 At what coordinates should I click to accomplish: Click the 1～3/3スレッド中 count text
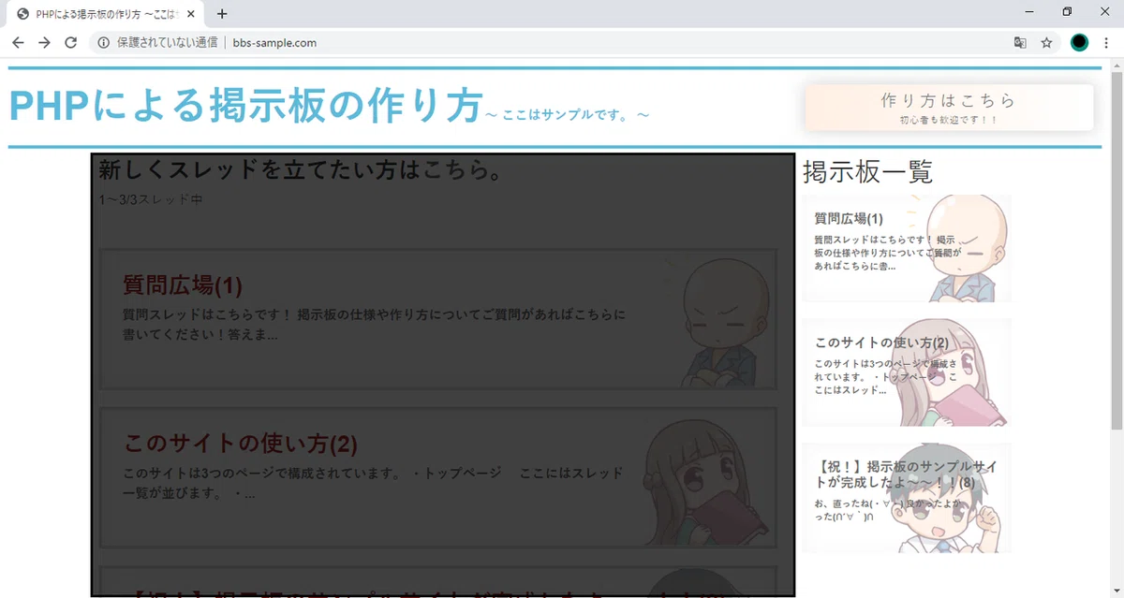pos(151,199)
